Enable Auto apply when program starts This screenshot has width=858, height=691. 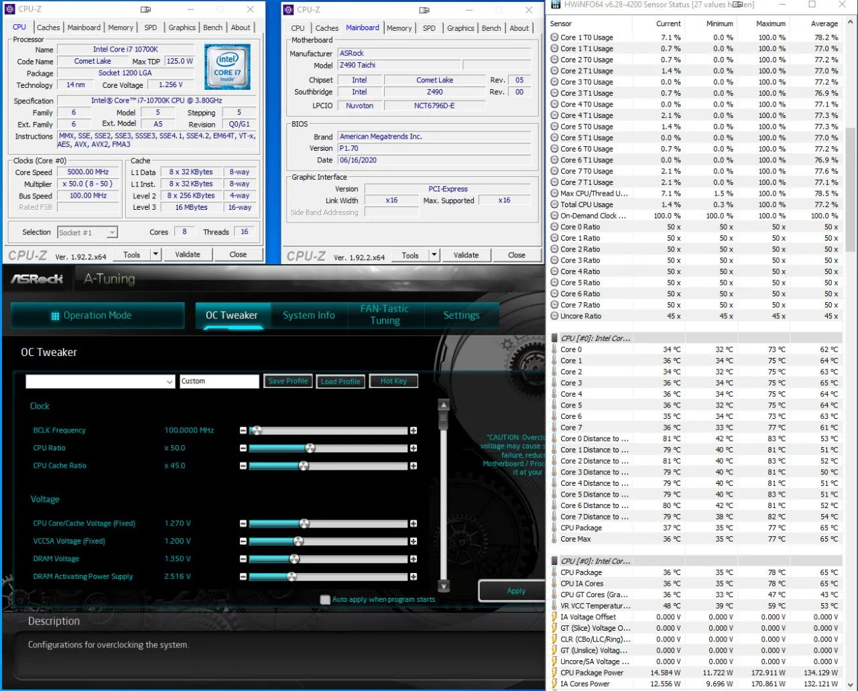(326, 600)
